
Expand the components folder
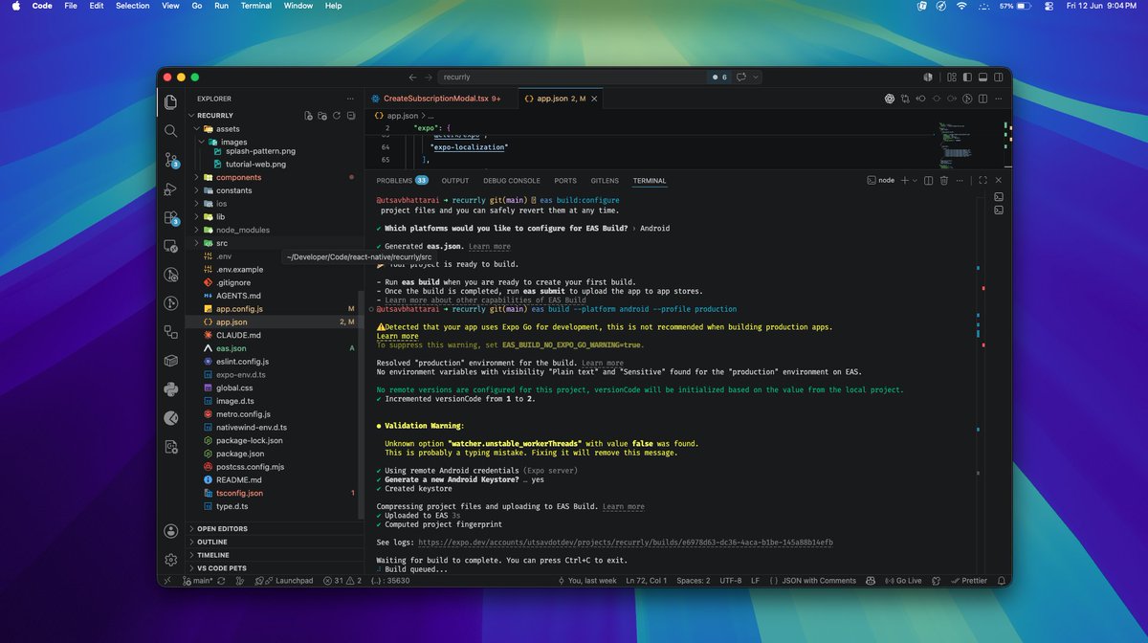point(238,178)
